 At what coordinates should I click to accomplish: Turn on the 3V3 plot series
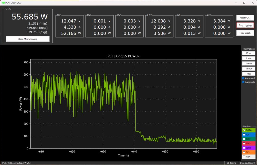coord(244,152)
